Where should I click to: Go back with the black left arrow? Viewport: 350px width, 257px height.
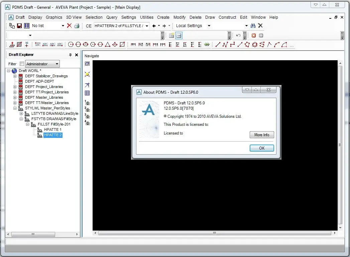click(154, 26)
